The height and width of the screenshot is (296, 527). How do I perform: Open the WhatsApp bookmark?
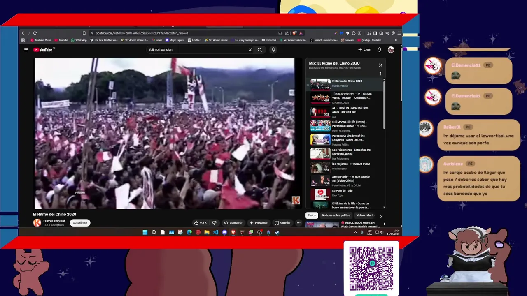[x=79, y=40]
